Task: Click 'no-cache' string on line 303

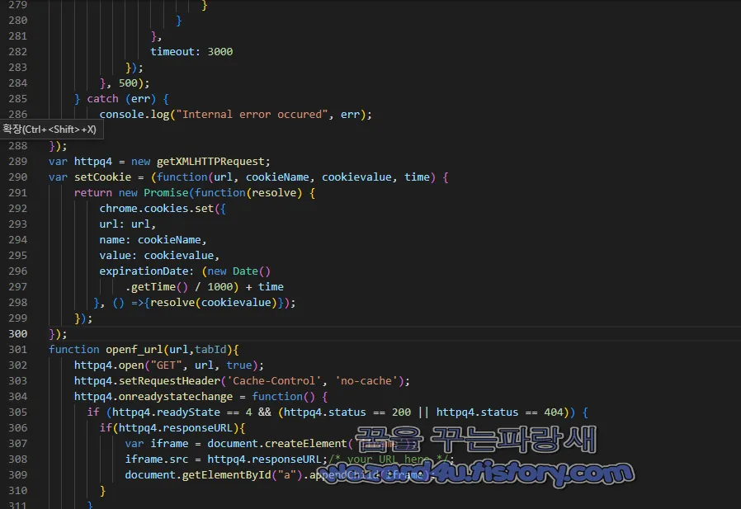Action: pos(366,380)
